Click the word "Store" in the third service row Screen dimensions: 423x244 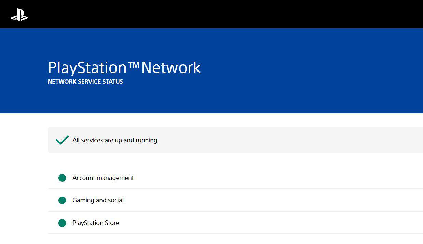pos(111,223)
